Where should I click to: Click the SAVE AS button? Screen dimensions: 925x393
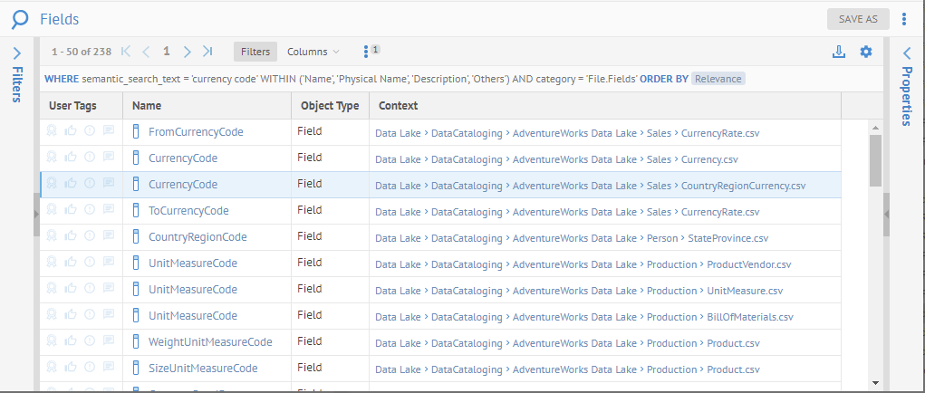click(858, 19)
